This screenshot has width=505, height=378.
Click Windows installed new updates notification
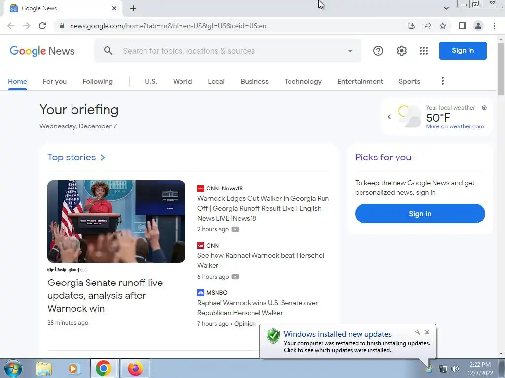coord(348,342)
